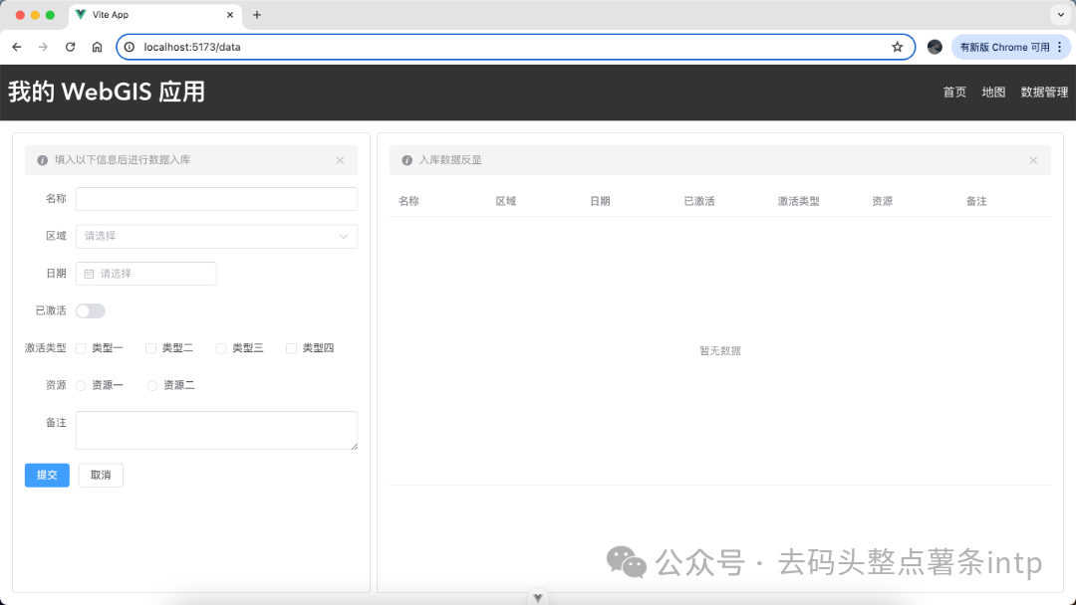Click the 取消 cancel button
Image resolution: width=1076 pixels, height=605 pixels.
point(100,475)
